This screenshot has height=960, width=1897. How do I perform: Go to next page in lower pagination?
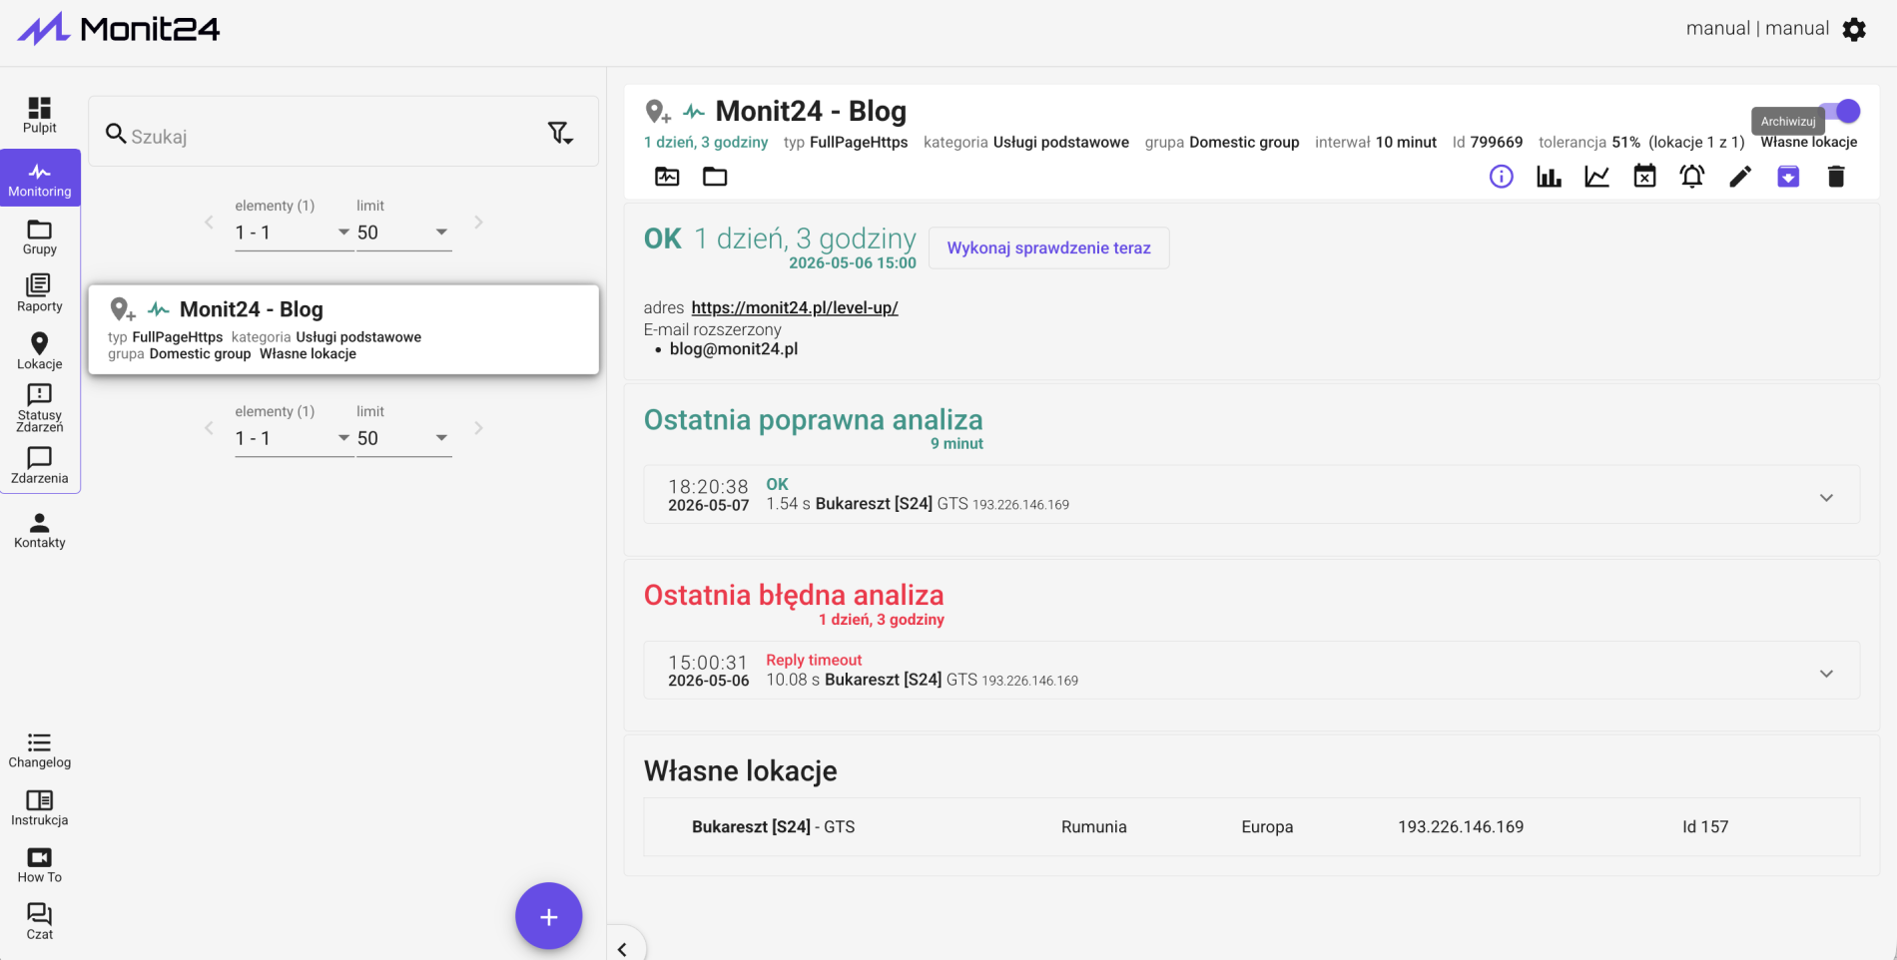pos(478,428)
